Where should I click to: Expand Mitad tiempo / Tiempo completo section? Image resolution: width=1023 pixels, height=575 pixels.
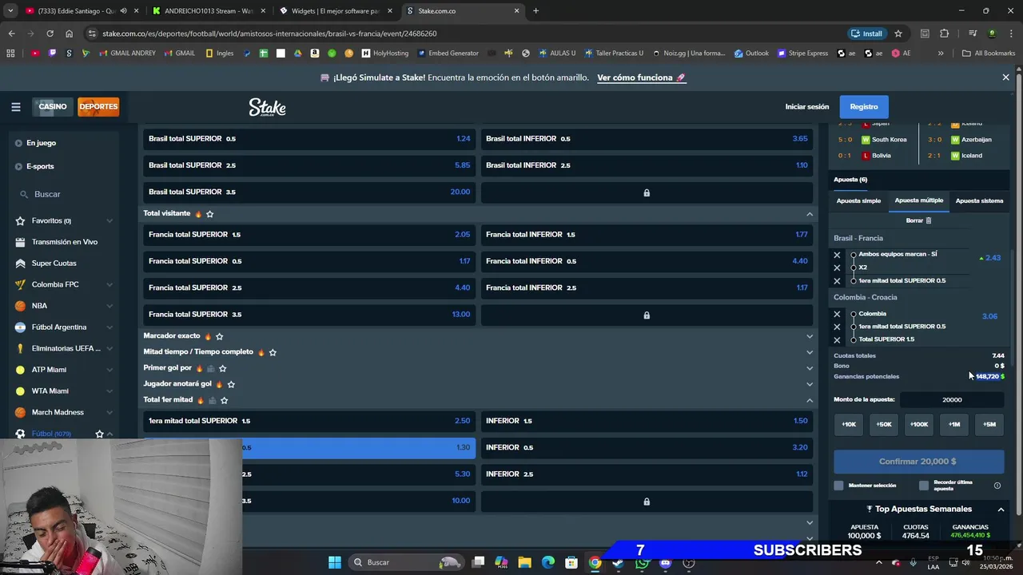click(810, 352)
